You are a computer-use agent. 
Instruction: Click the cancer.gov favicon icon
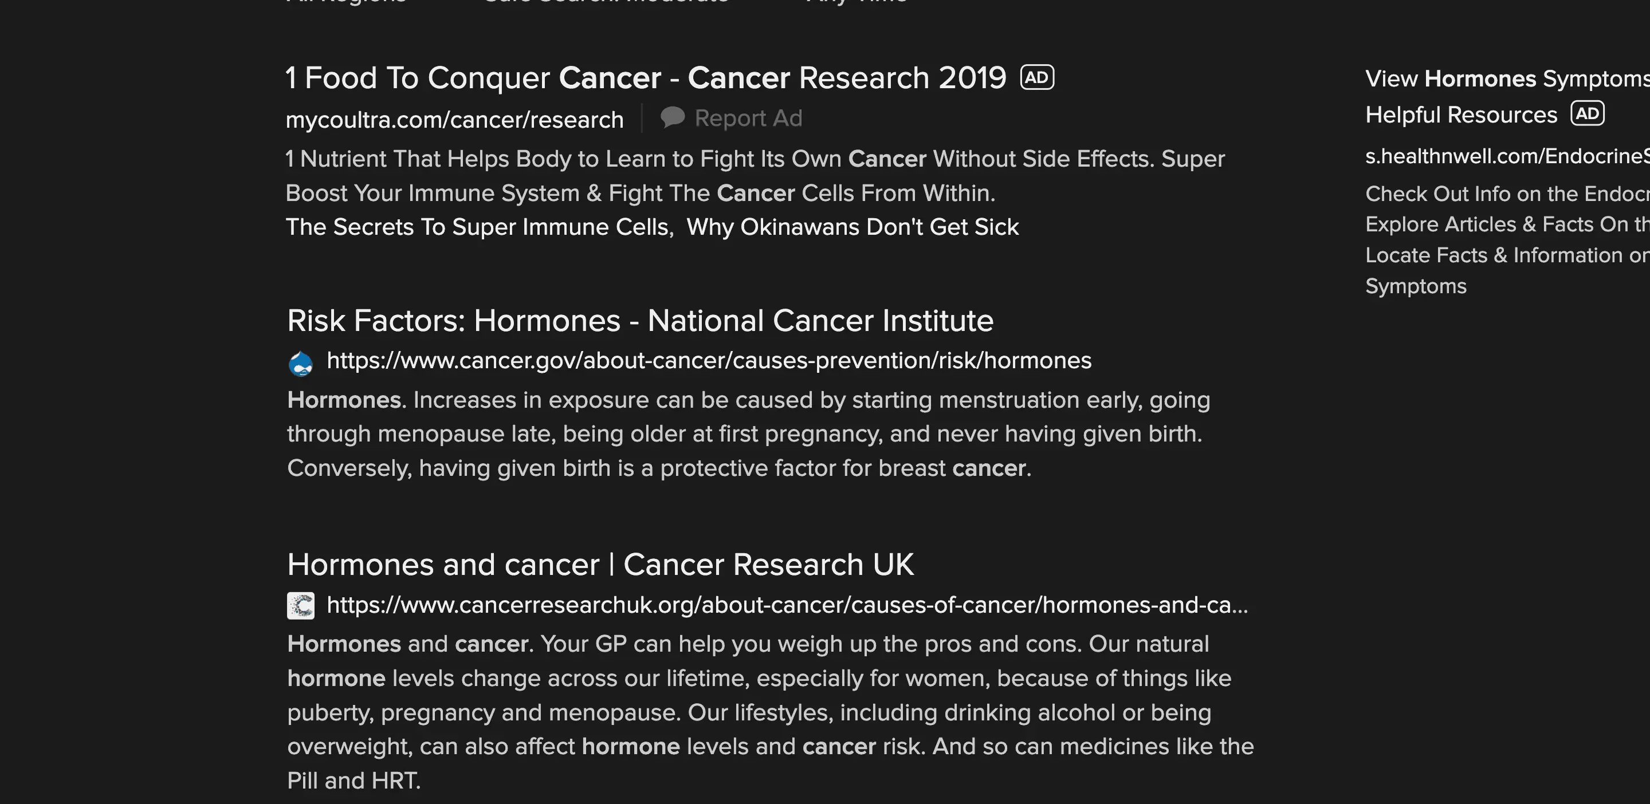(300, 363)
